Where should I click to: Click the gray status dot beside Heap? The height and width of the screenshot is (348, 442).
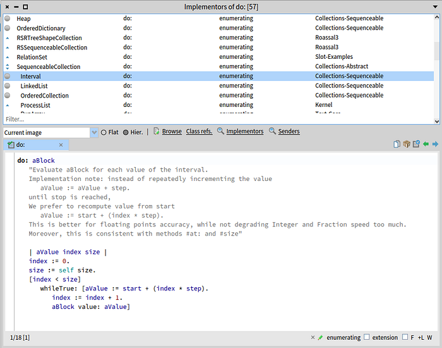8,18
